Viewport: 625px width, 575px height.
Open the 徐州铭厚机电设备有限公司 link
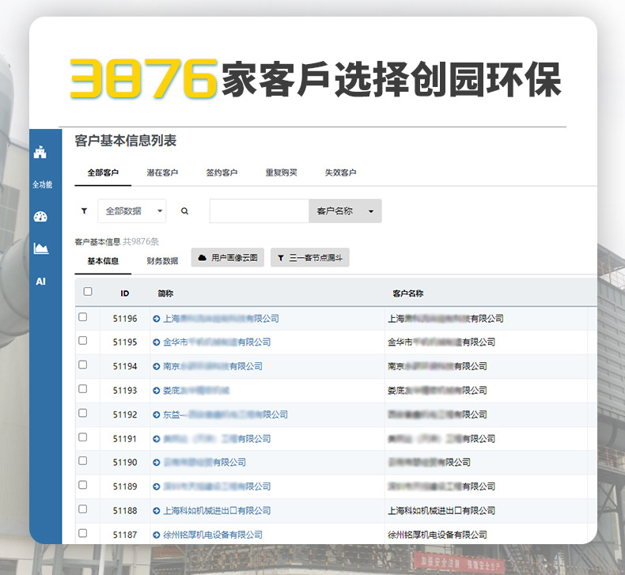(213, 535)
